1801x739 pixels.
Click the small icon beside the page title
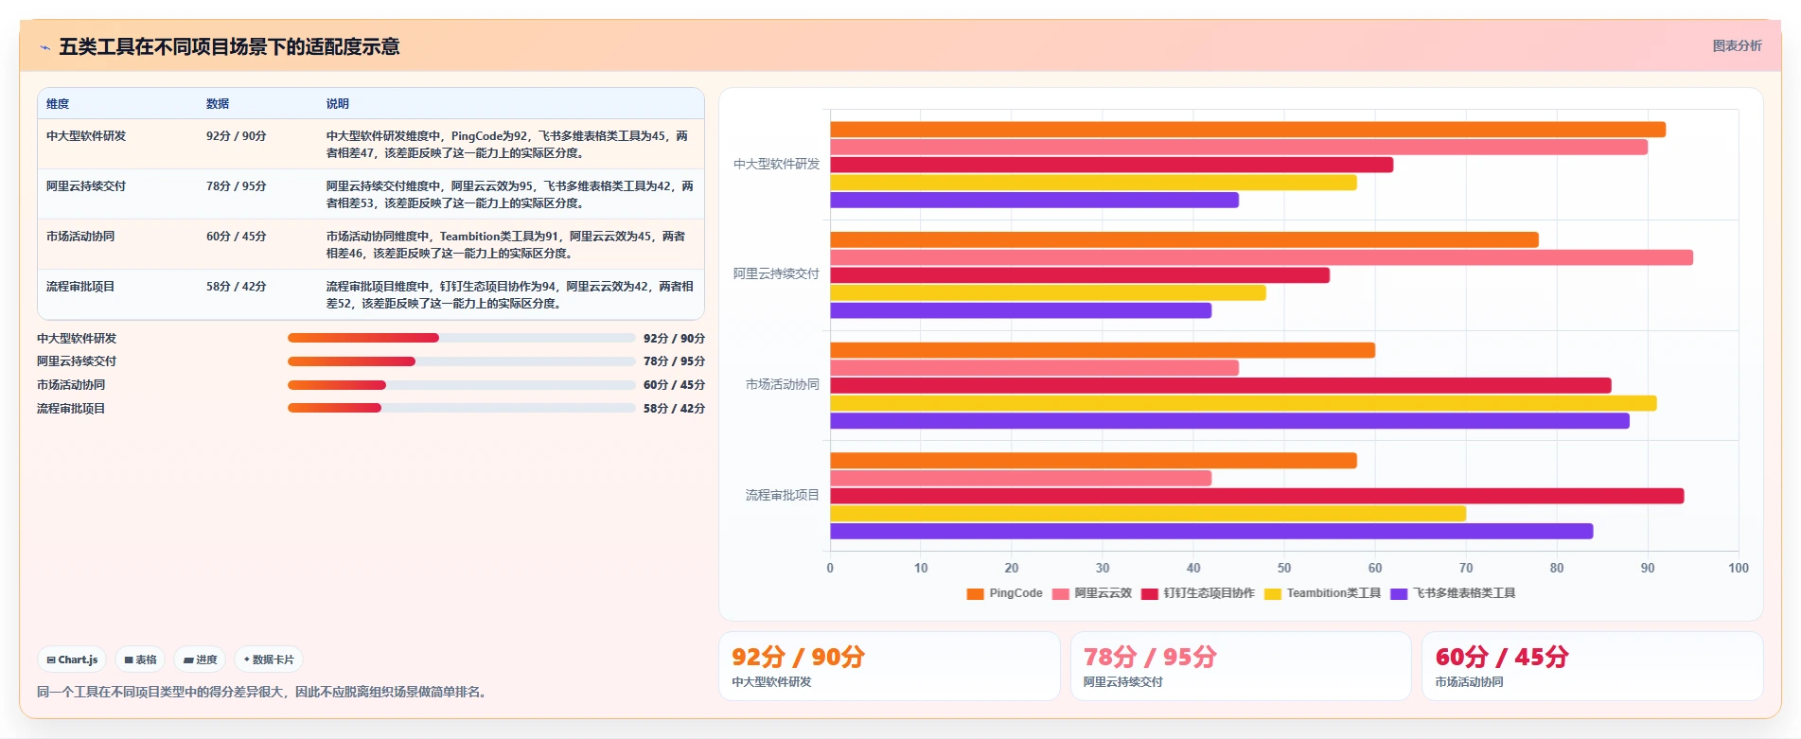click(44, 47)
